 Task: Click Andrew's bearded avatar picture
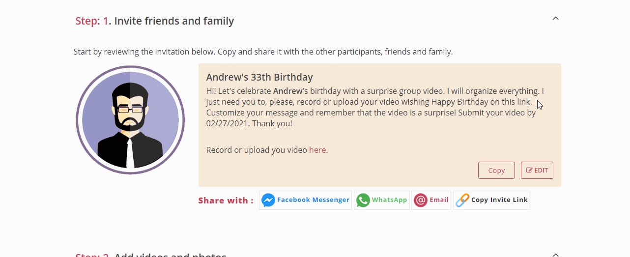[130, 120]
